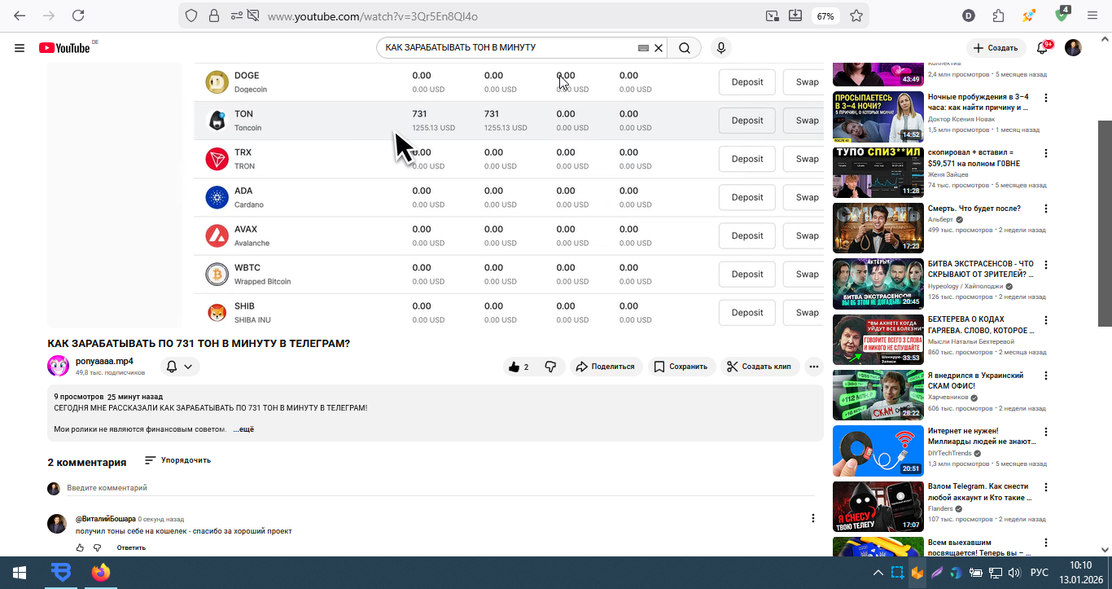
Task: Reply to ВиталийБошара comment with Ответить
Action: tap(131, 547)
